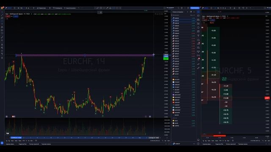Select the purple horizontal line on EURCHF chart

pos(85,55)
